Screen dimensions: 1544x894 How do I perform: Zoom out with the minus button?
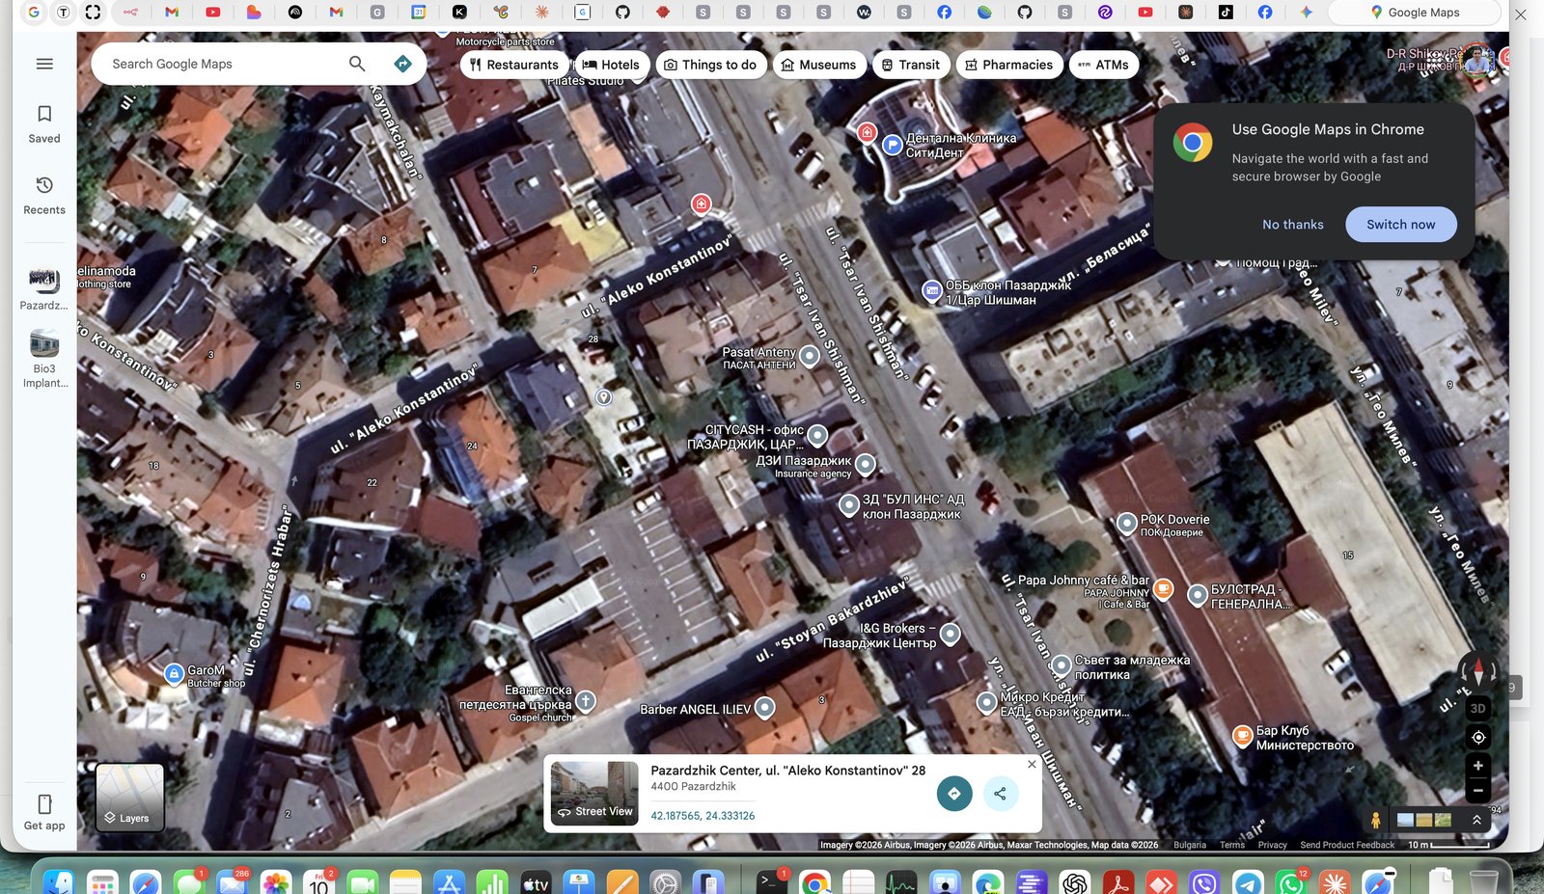pyautogui.click(x=1477, y=790)
